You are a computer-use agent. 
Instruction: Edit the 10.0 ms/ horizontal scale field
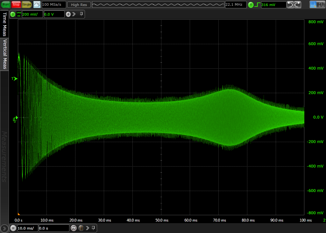[27, 228]
